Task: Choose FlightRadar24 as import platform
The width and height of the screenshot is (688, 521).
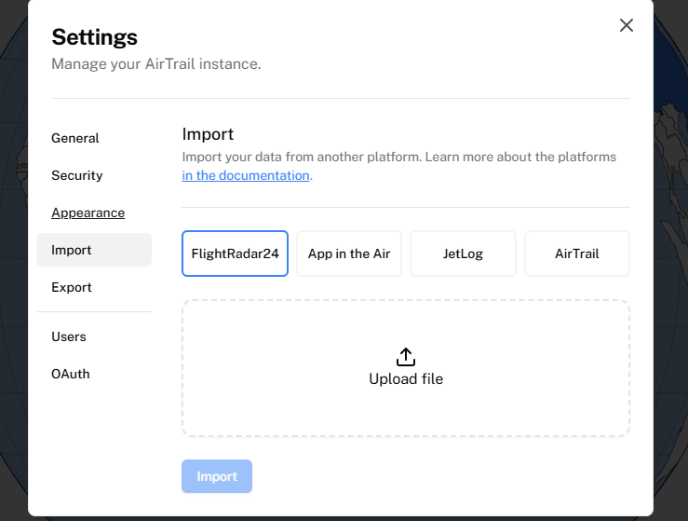Action: (x=235, y=254)
